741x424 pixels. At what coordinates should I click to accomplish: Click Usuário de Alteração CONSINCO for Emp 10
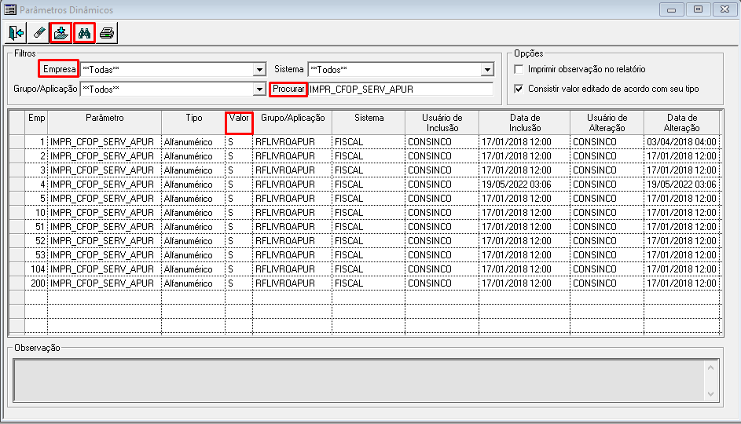click(x=607, y=213)
